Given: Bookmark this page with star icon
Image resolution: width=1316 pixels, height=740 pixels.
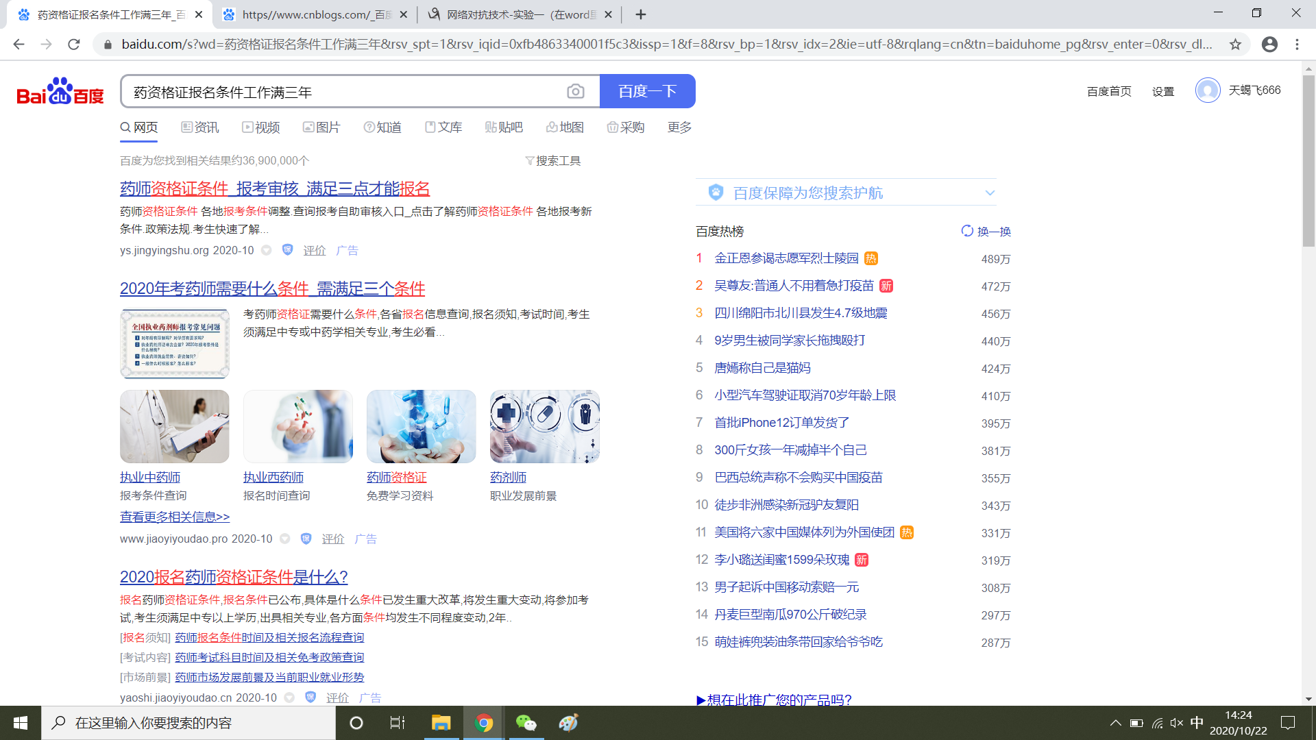Looking at the screenshot, I should coord(1235,45).
